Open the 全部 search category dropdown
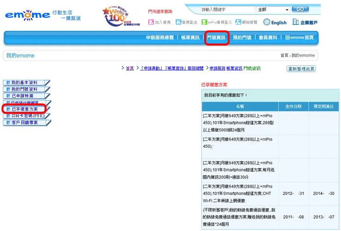The image size is (341, 231). (x=273, y=10)
